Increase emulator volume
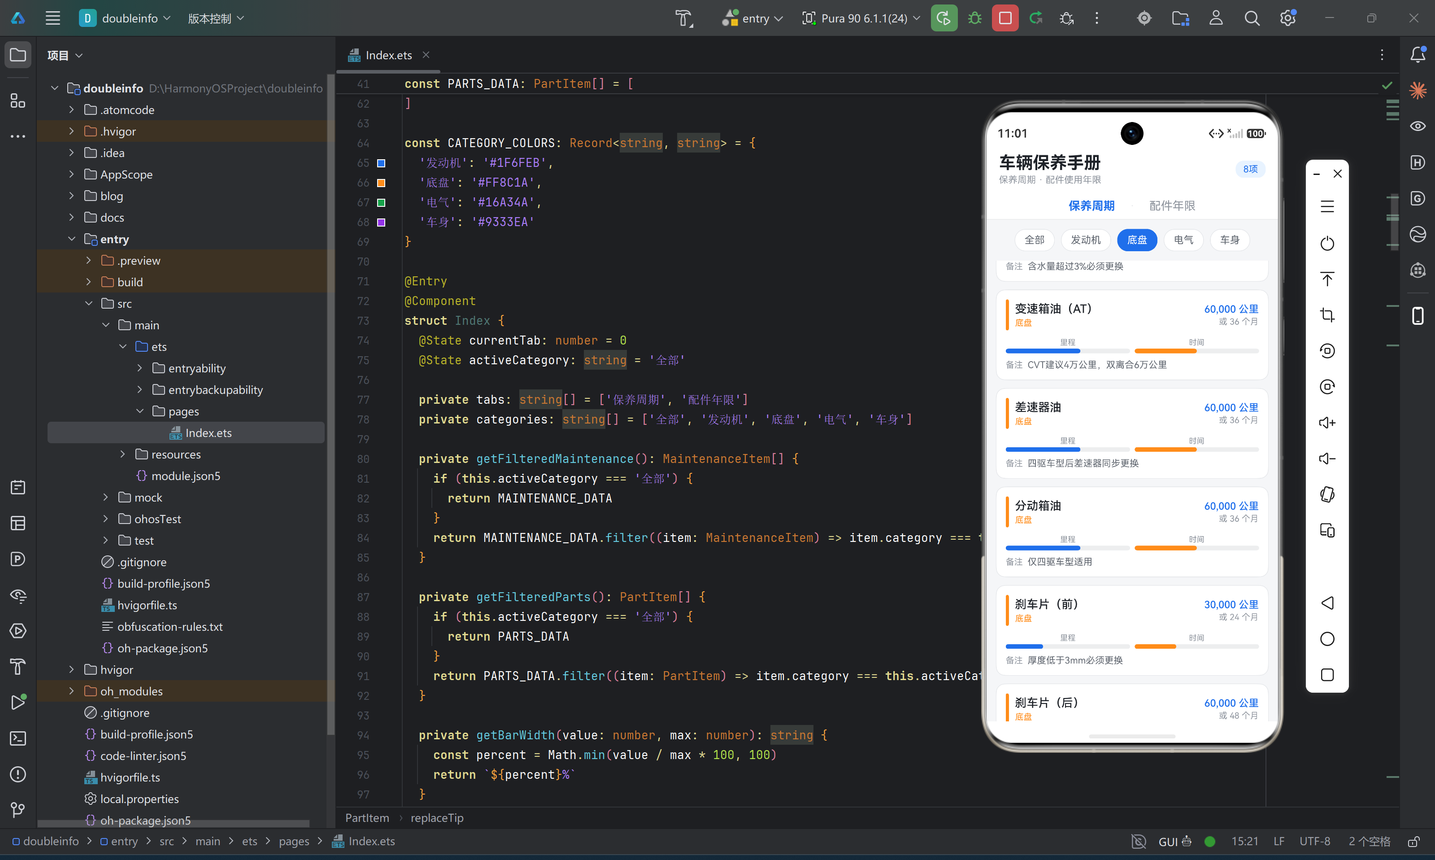 coord(1327,423)
